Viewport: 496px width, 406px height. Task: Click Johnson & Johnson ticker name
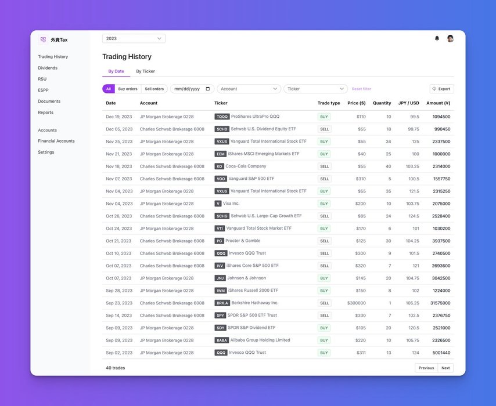point(247,278)
